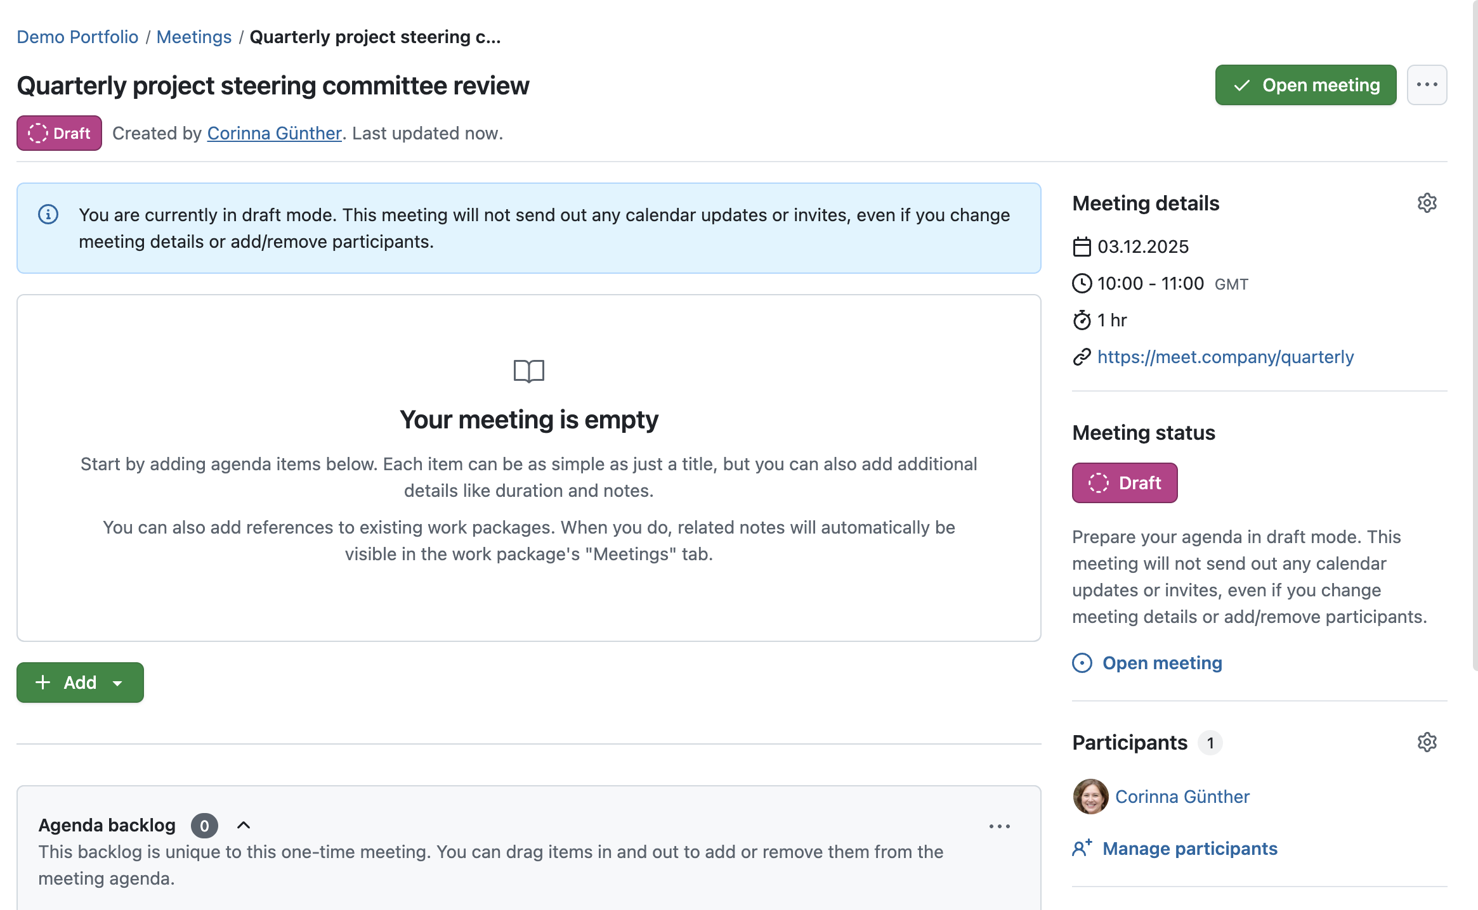Open Corinna Günther's creator profile link
Screen dimensions: 1478x910
point(274,133)
